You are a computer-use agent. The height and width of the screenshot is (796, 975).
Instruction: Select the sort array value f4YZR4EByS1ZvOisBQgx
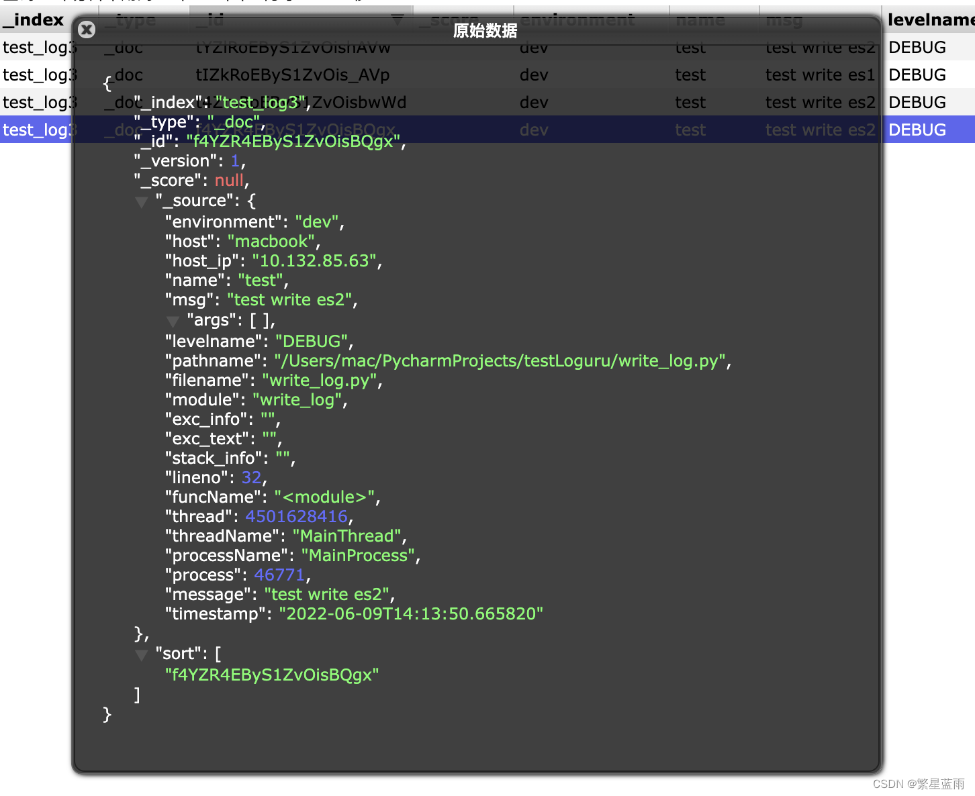[x=272, y=675]
